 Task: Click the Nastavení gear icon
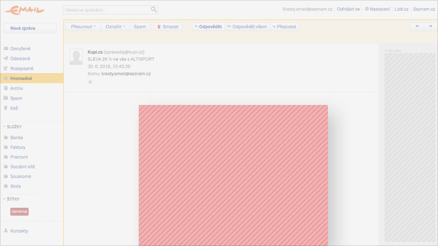point(367,9)
